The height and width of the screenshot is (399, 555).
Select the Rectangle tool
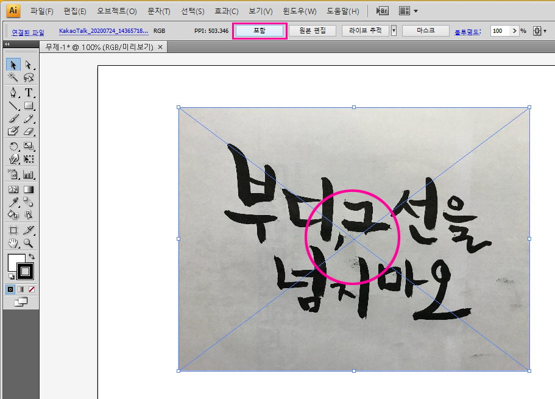(28, 105)
